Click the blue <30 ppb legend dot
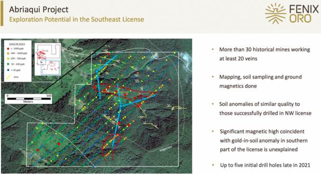This screenshot has width=321, height=174. tap(8, 70)
